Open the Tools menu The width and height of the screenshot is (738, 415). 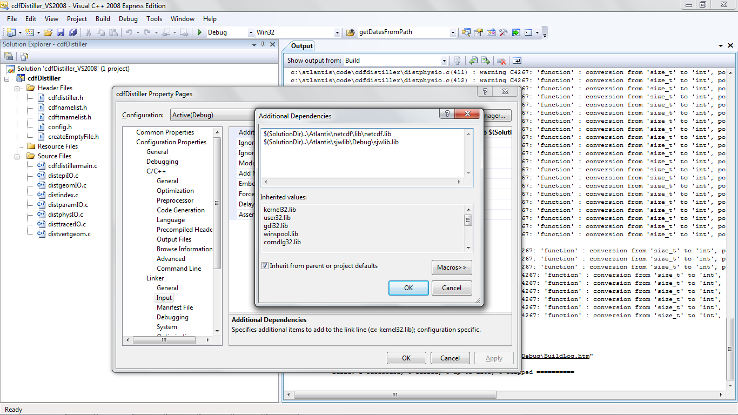154,18
